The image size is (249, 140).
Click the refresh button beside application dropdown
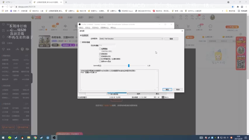171,39
